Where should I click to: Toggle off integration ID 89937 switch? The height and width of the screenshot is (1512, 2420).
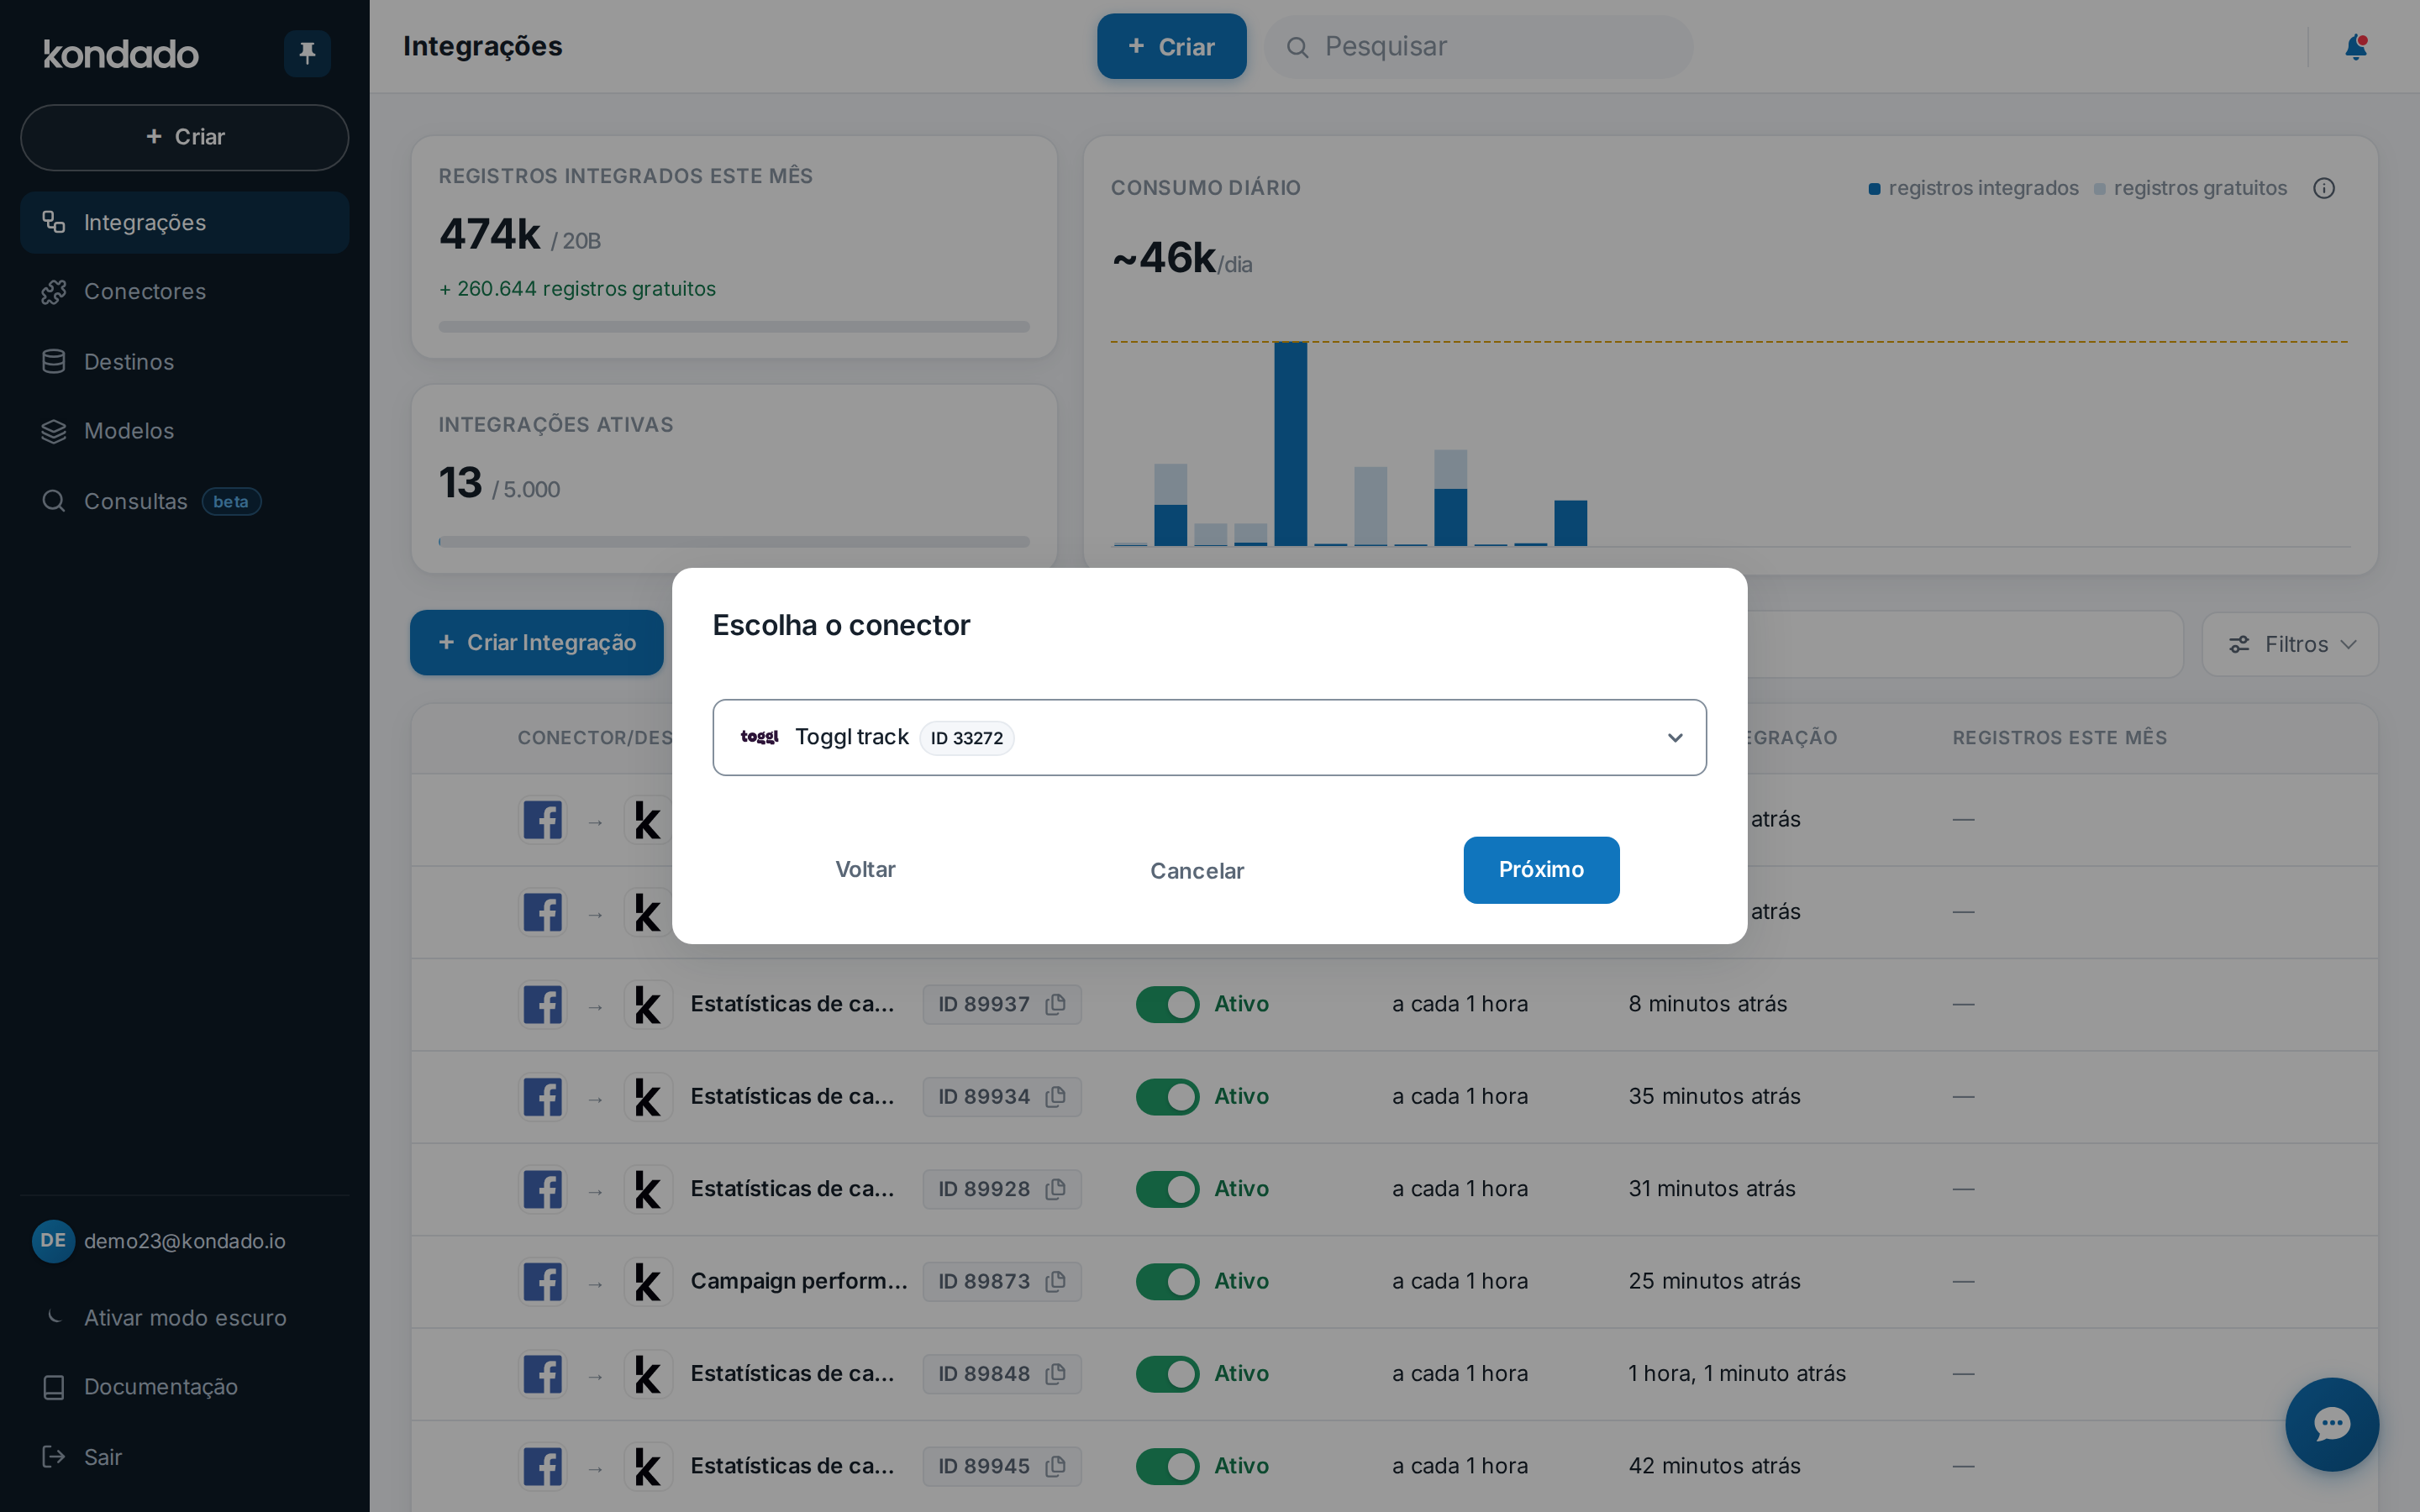1167,1004
